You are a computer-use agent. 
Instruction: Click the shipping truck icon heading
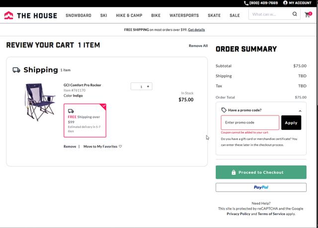pos(16,70)
